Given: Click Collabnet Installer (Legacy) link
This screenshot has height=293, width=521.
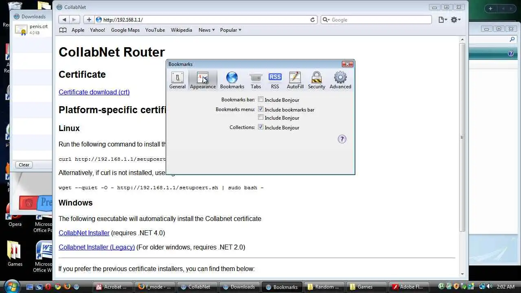Looking at the screenshot, I should click(x=96, y=247).
